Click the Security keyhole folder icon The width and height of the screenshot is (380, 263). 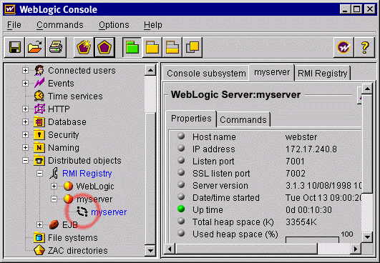tap(39, 134)
